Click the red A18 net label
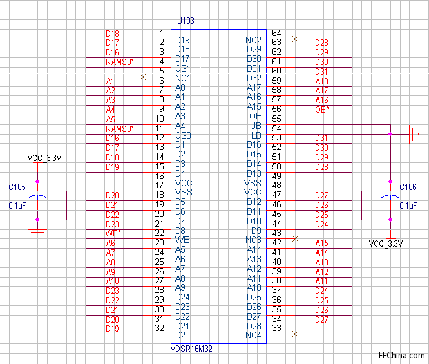The image size is (429, 364). click(x=321, y=81)
